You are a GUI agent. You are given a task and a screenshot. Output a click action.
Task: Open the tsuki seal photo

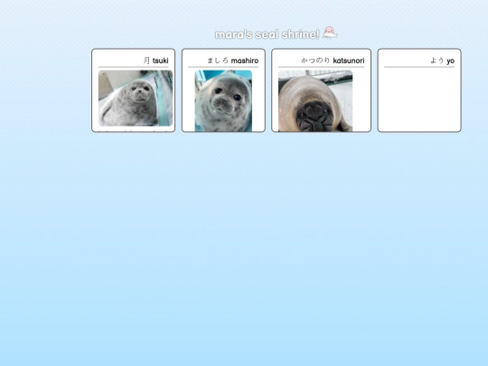click(x=136, y=99)
